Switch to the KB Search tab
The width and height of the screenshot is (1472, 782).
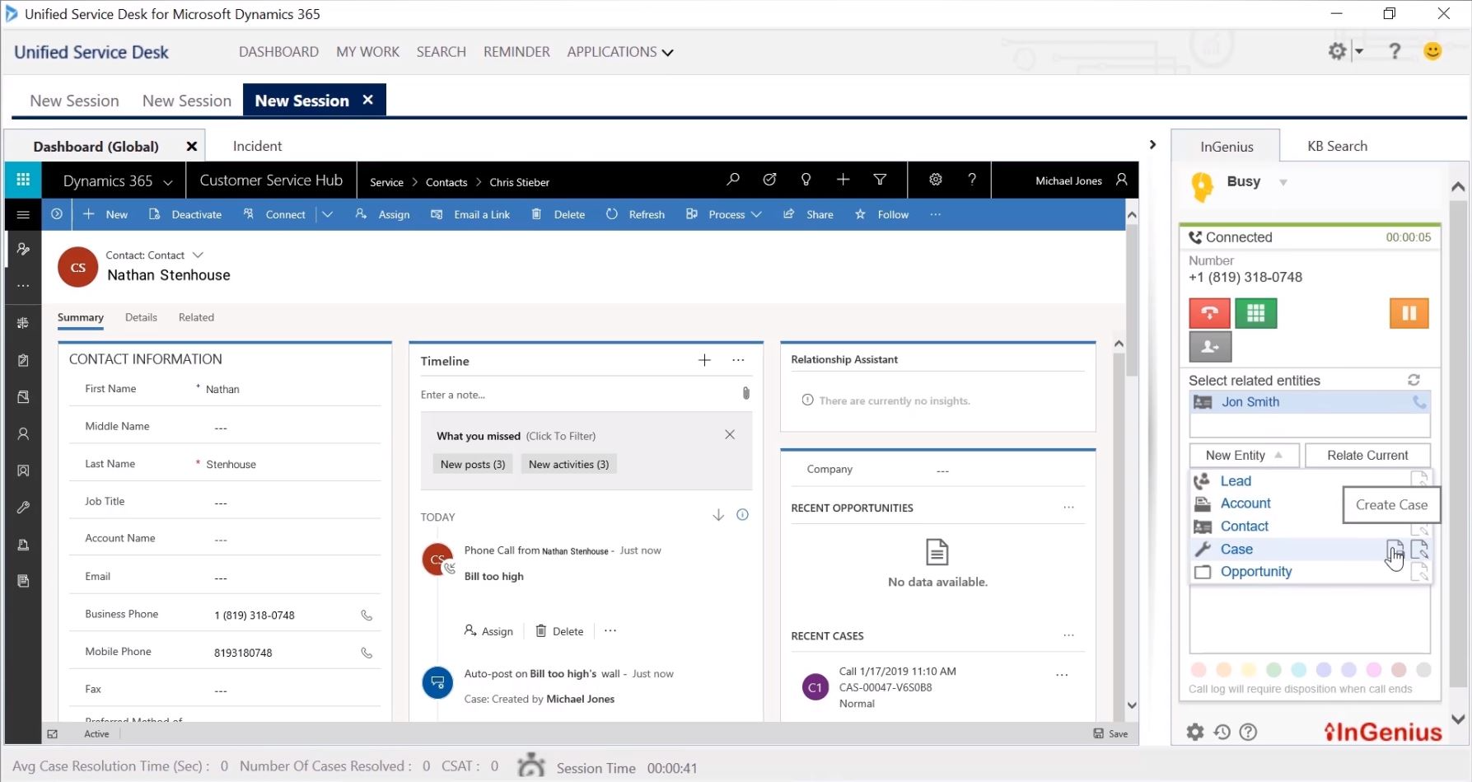[1337, 146]
